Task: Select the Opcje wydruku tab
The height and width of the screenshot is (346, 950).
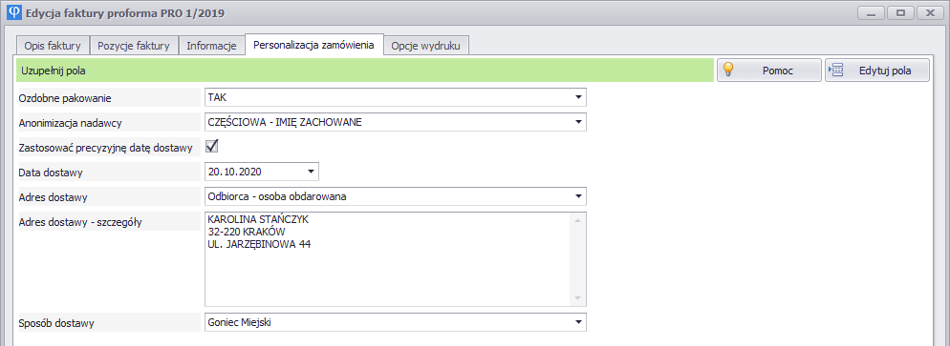Action: [x=426, y=46]
